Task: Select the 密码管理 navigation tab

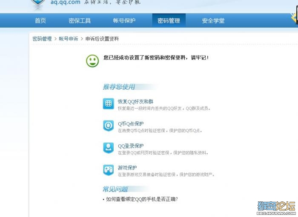Action: pyautogui.click(x=169, y=20)
